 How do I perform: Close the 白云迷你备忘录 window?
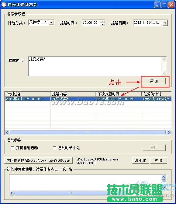171,5
